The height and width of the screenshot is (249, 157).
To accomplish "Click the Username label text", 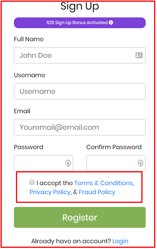I will [x=30, y=75].
